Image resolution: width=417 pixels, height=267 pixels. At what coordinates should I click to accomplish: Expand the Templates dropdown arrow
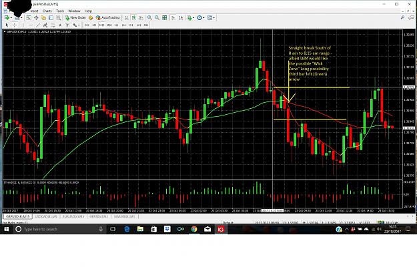pyautogui.click(x=214, y=18)
